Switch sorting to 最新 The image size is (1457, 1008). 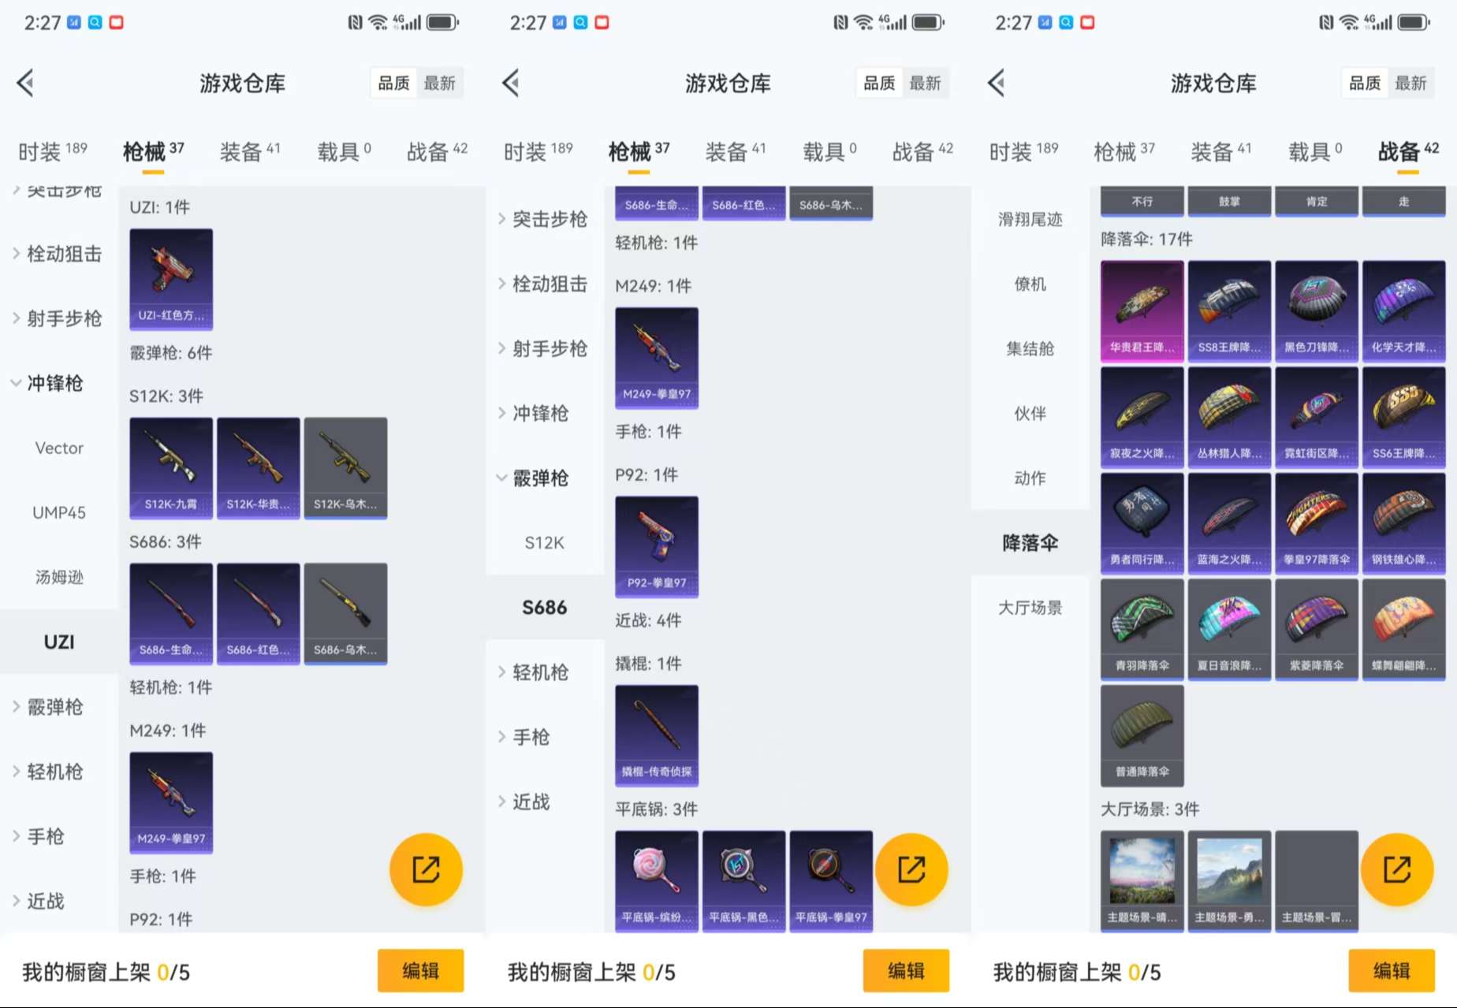click(x=441, y=82)
